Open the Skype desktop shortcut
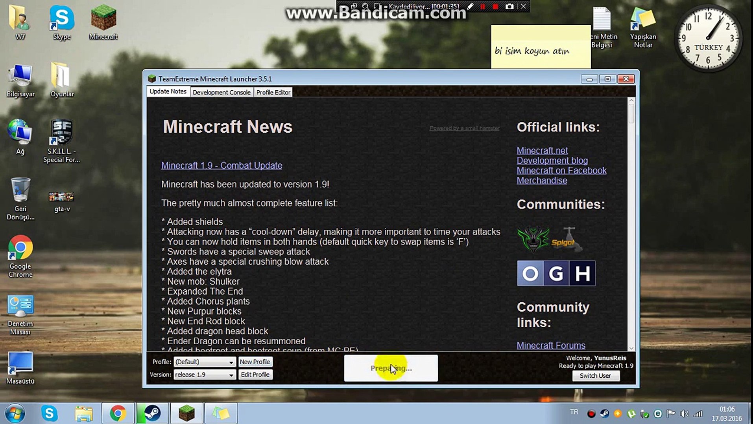753x424 pixels. pyautogui.click(x=62, y=22)
